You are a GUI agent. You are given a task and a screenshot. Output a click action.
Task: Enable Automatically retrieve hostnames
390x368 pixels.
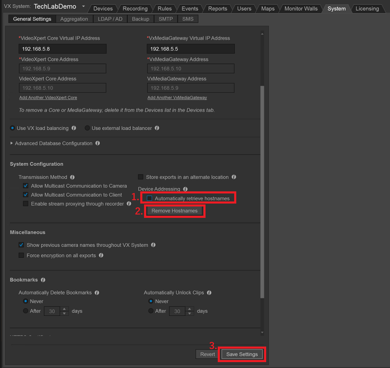pyautogui.click(x=150, y=197)
